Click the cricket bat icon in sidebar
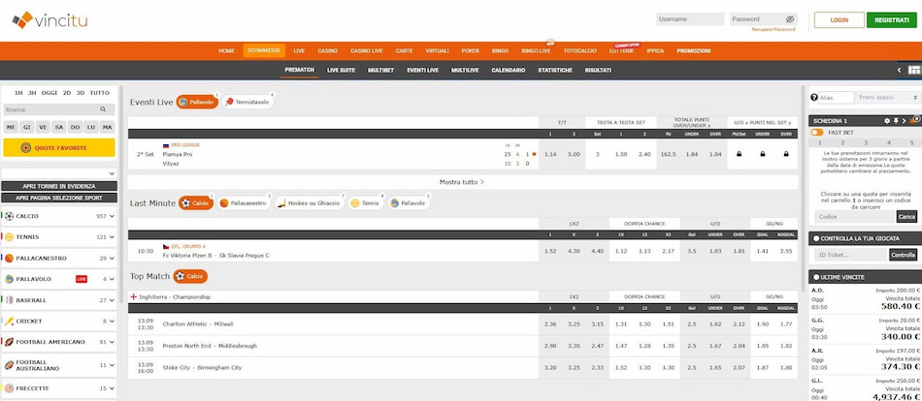This screenshot has width=922, height=401. pos(9,321)
